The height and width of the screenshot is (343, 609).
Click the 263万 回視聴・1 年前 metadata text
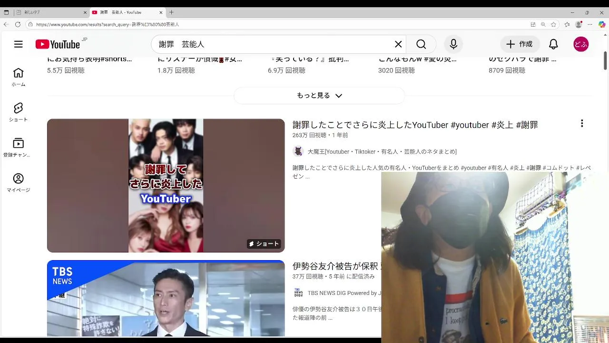[x=320, y=135]
